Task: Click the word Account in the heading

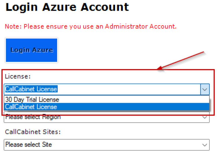Action: 105,7
